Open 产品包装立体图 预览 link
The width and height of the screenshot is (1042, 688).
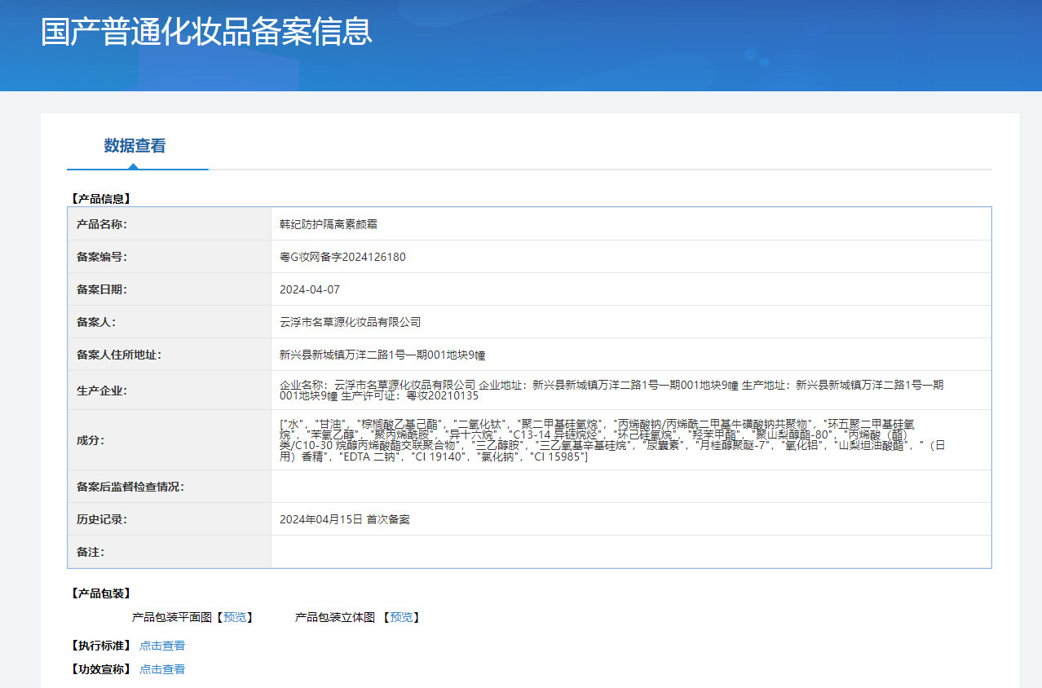point(401,617)
